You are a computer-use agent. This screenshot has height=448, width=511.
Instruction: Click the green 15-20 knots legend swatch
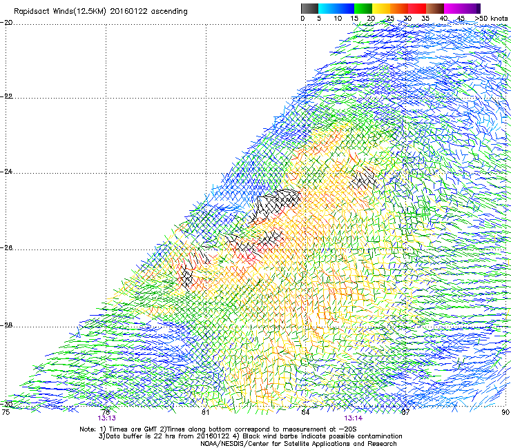(363, 8)
